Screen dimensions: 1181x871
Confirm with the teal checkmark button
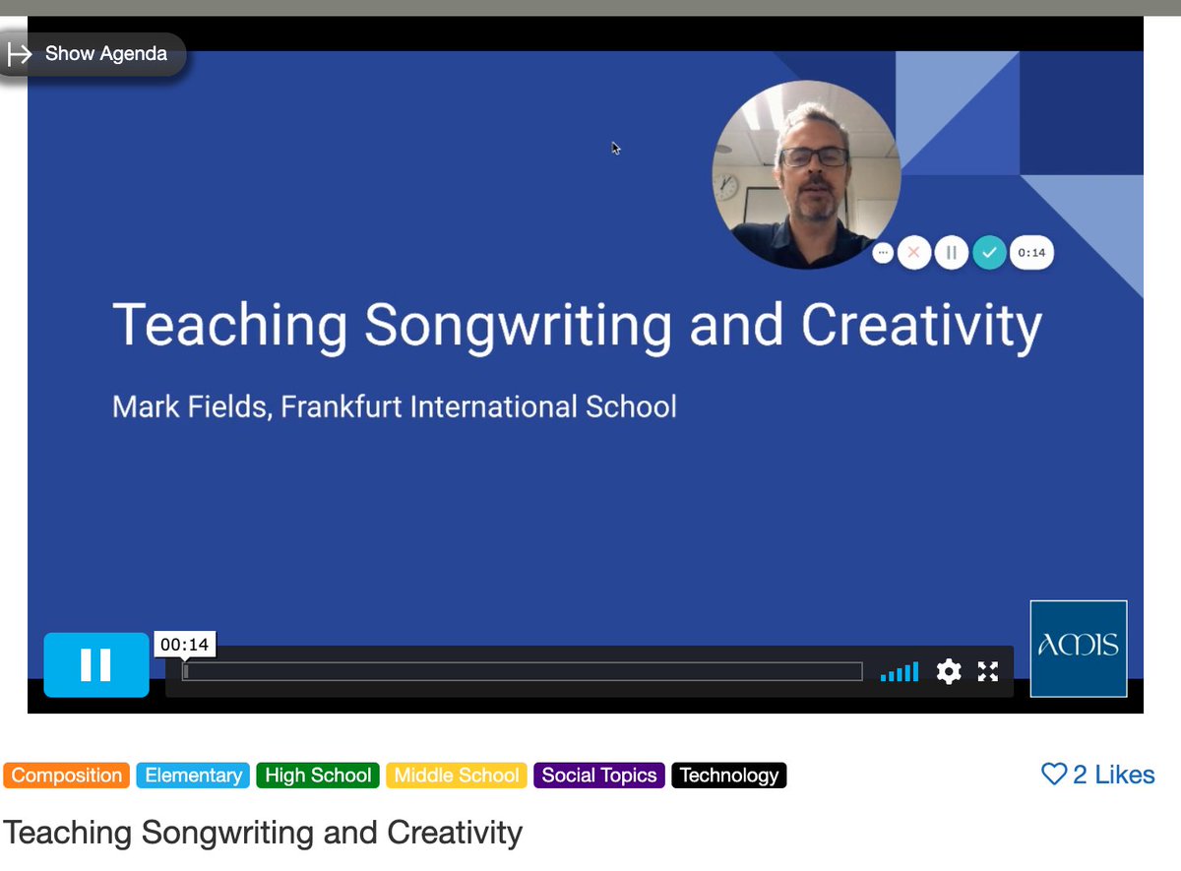click(x=989, y=253)
